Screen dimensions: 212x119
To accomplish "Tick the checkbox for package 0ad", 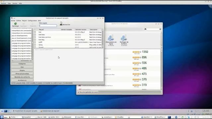I will click(35, 32).
